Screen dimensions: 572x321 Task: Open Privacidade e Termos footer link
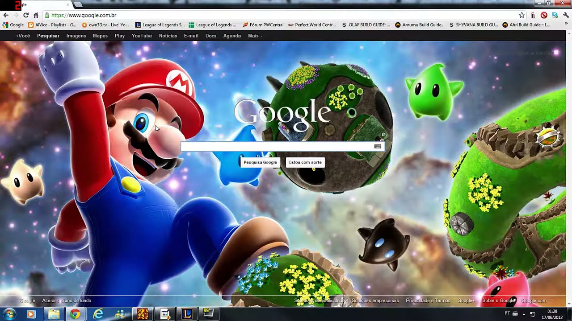[x=428, y=300]
